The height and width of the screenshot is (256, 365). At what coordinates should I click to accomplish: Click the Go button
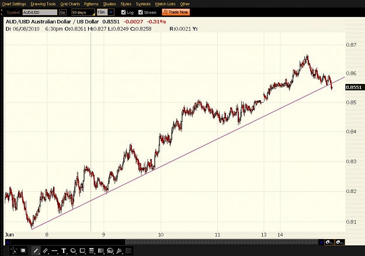(x=62, y=12)
